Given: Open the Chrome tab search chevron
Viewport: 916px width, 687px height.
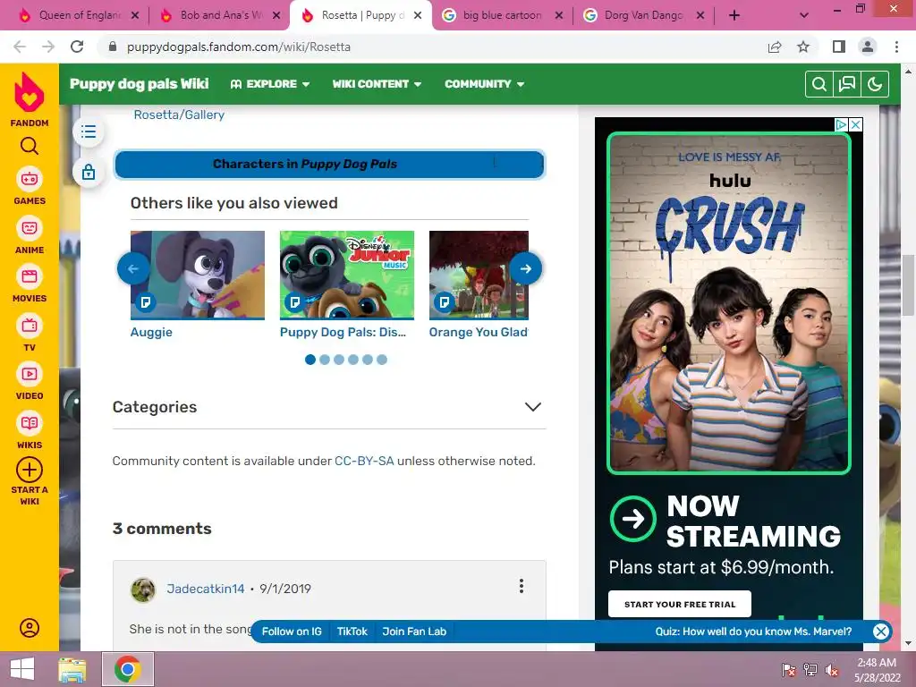Looking at the screenshot, I should (x=804, y=15).
